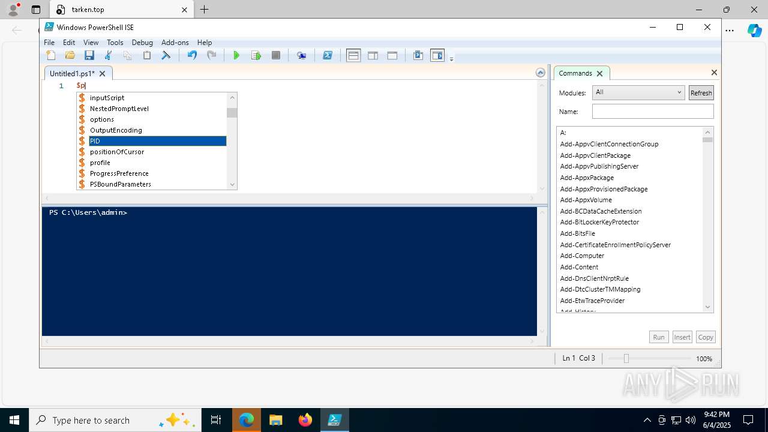Click the IntelliSense list scroll-up arrow
The image size is (768, 432).
point(232,97)
